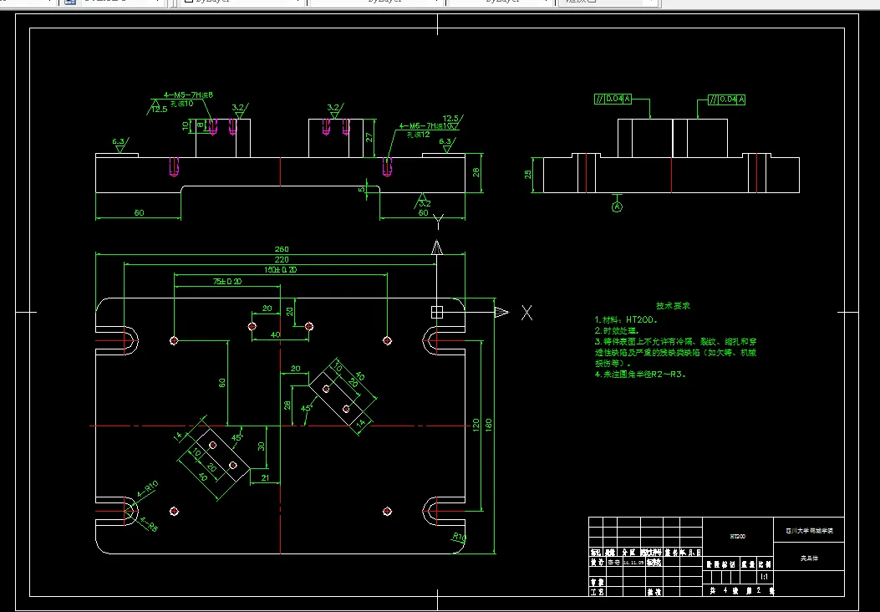Click the 30 vertical dimension text
This screenshot has width=880, height=612.
click(261, 446)
